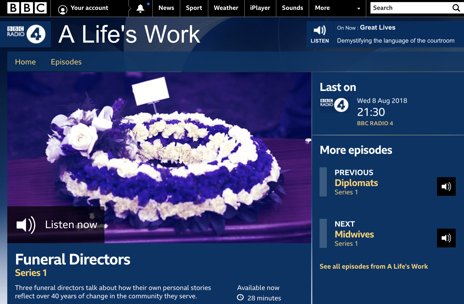Open the Diplomats previous episode link
Screen dimensions: 464x304
(356, 183)
